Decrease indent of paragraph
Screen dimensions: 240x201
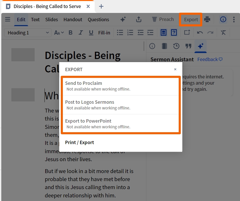click(140, 33)
